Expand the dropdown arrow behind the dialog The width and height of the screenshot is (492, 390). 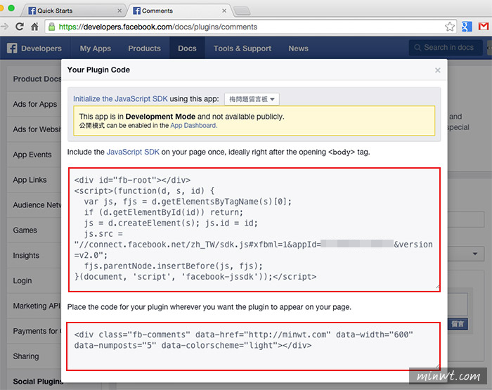(x=475, y=254)
